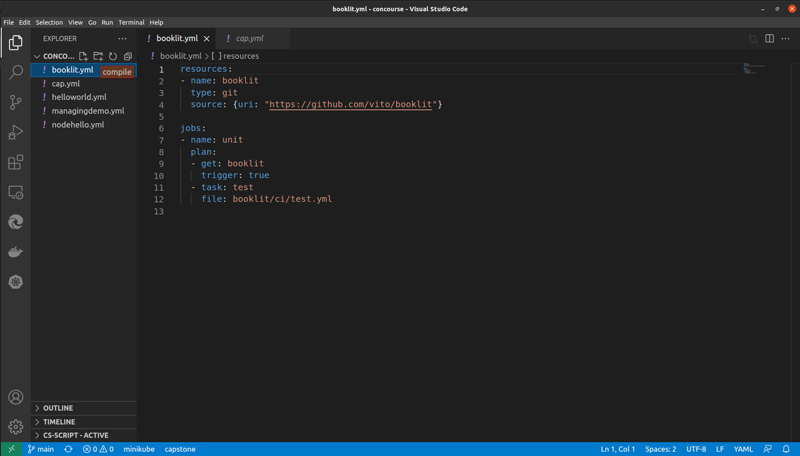
Task: Click the Microsoft Edge tools icon
Action: point(16,222)
